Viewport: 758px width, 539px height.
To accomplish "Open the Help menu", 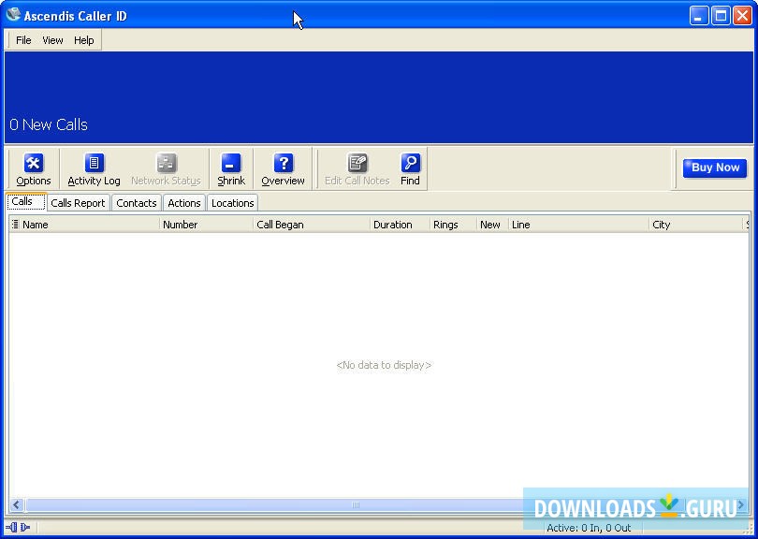I will pos(83,40).
